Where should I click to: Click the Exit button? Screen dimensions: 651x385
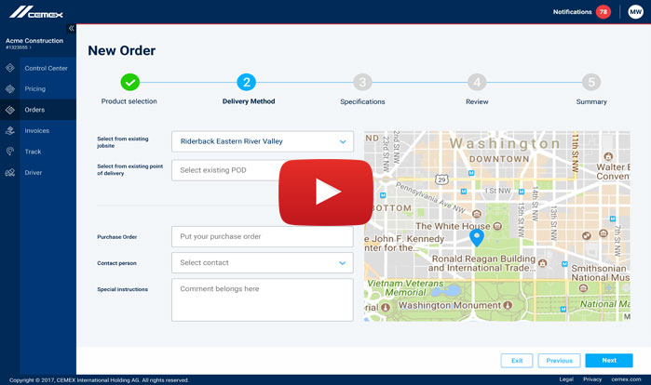tap(517, 361)
